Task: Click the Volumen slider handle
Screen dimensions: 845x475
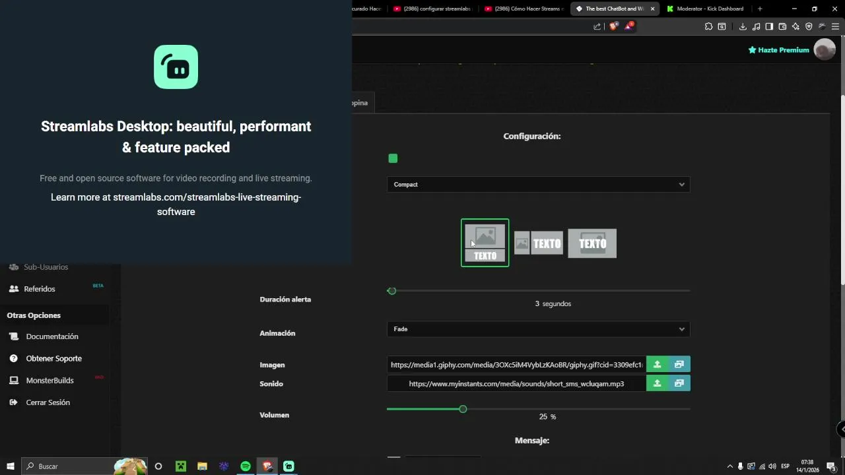Action: pyautogui.click(x=463, y=409)
